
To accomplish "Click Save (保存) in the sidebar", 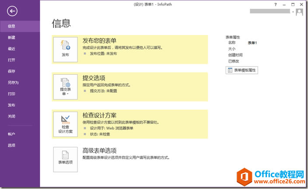I will (x=11, y=71).
